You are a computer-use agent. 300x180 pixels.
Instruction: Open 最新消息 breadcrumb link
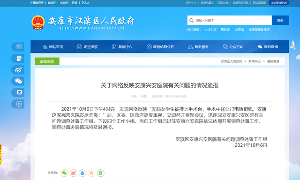coord(273,61)
